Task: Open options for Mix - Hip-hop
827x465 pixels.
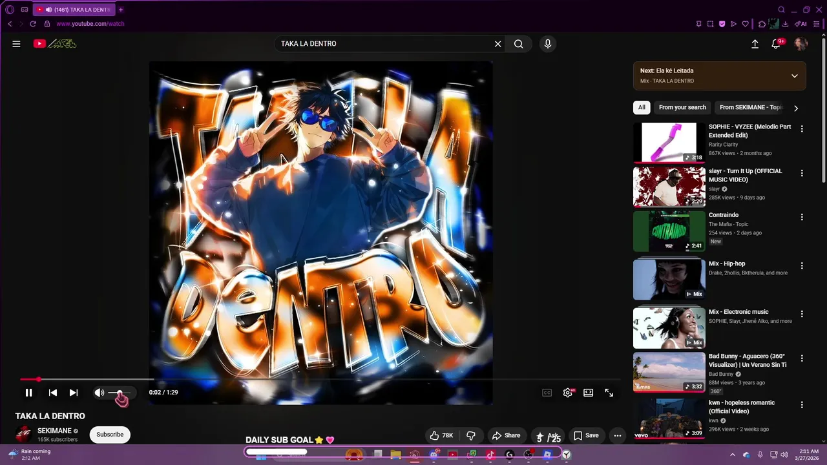Action: tap(802, 265)
